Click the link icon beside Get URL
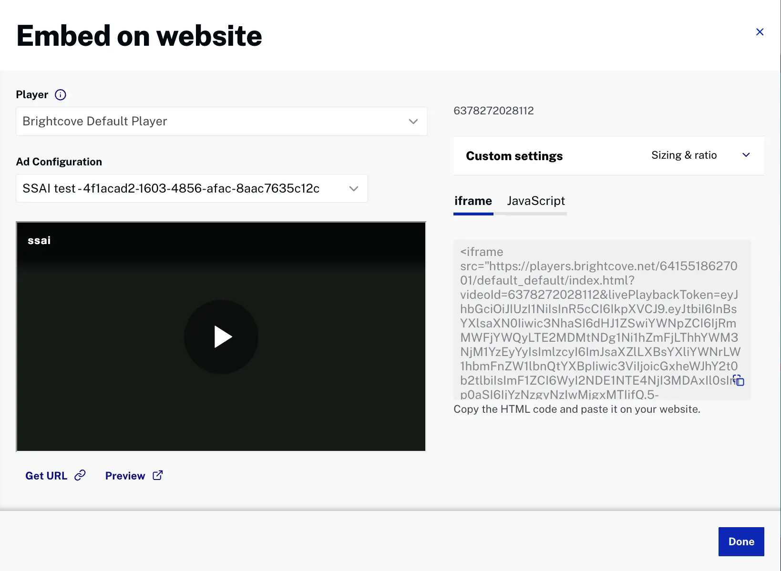This screenshot has width=781, height=571. 80,475
